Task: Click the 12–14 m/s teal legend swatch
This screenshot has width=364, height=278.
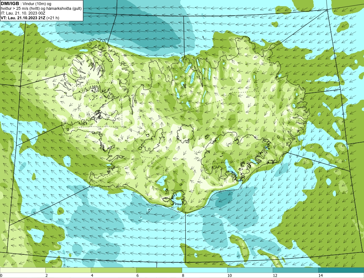Action: point(296,270)
